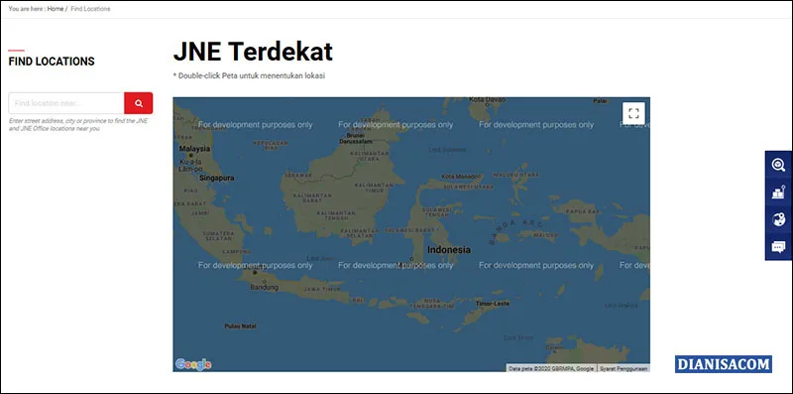Open package tracking icon in side panel
This screenshot has width=793, height=394.
tap(778, 165)
